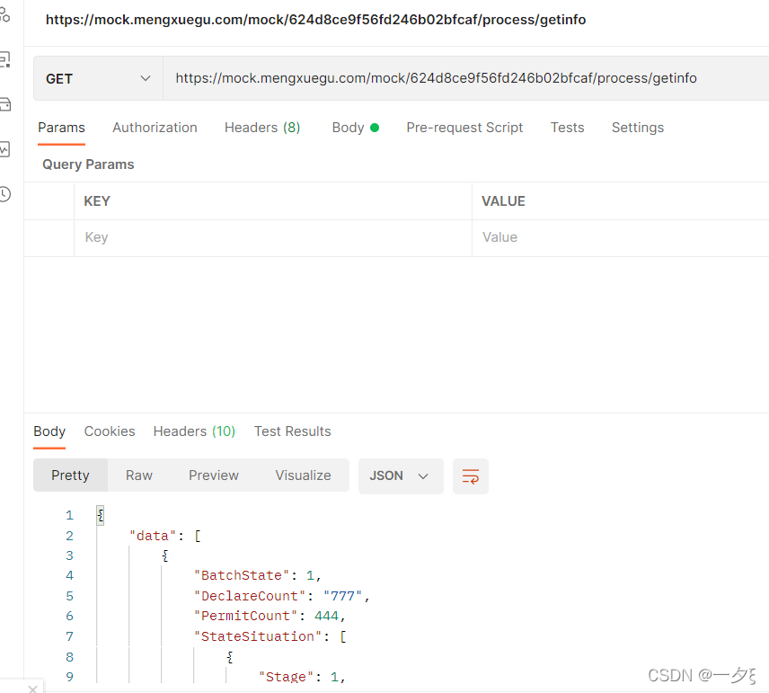
Task: Open the GET method dropdown
Action: tap(98, 79)
